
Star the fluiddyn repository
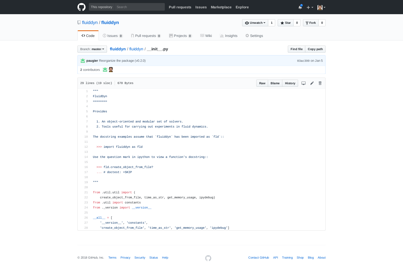click(x=286, y=23)
